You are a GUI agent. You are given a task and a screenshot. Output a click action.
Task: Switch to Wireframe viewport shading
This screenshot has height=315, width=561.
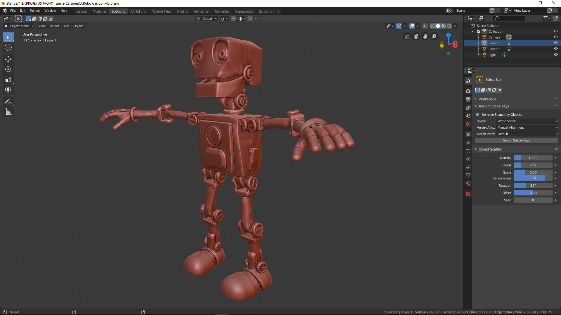tap(432, 26)
